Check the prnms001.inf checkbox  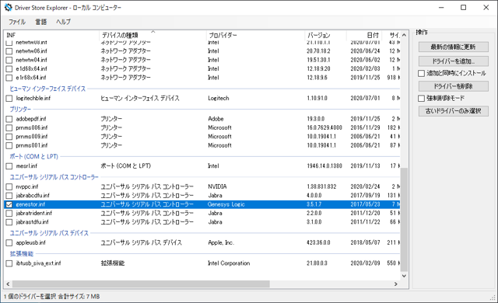(9, 145)
